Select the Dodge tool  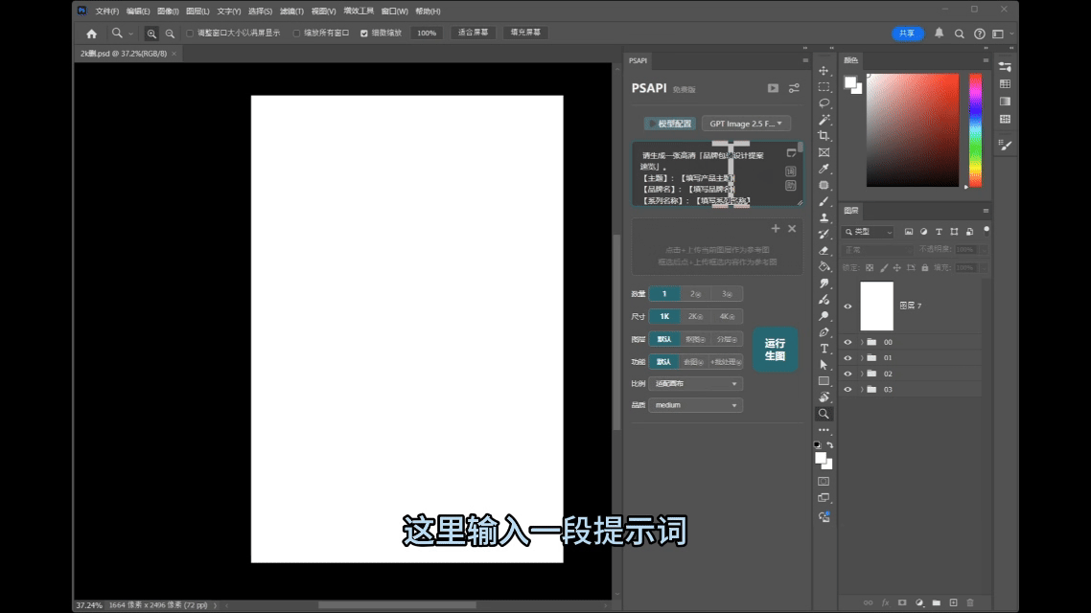coord(824,315)
